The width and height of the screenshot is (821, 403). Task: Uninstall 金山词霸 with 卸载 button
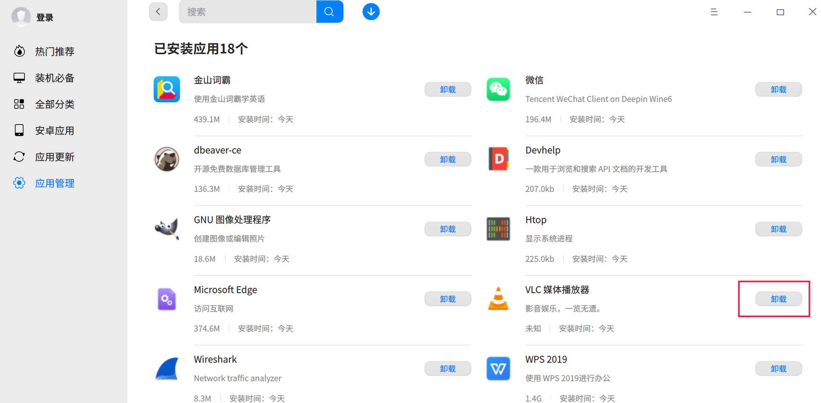click(448, 90)
